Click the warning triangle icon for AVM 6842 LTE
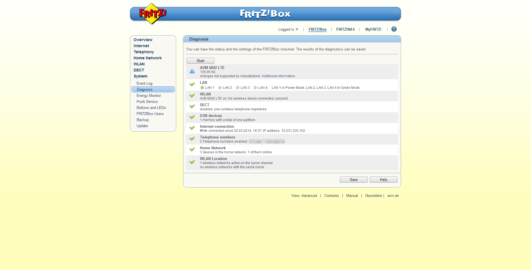The image size is (531, 270). coord(192,71)
